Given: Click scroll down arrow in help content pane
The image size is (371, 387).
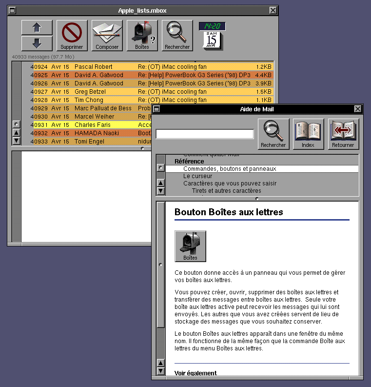Looking at the screenshot, I should [x=161, y=371].
